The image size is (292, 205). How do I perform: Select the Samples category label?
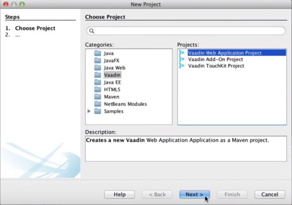pyautogui.click(x=114, y=111)
